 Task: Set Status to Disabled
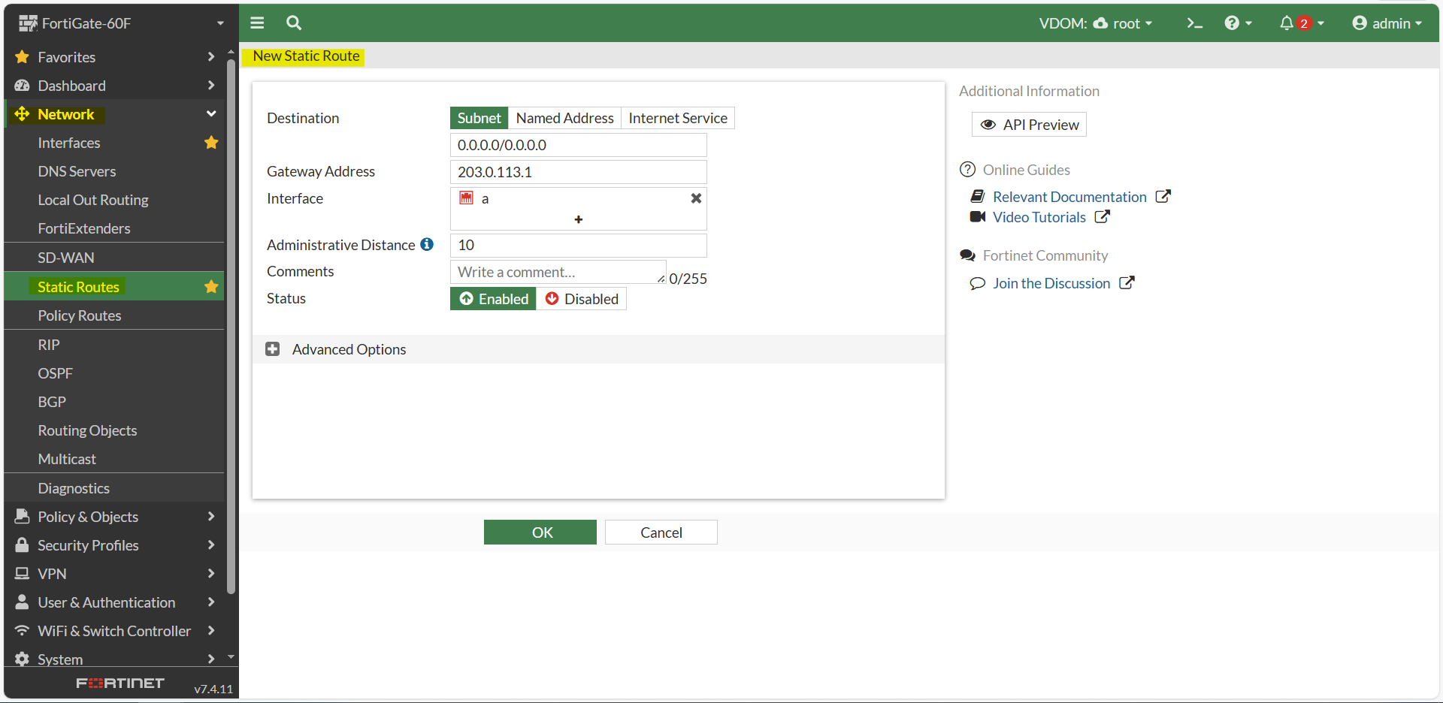[x=581, y=299]
